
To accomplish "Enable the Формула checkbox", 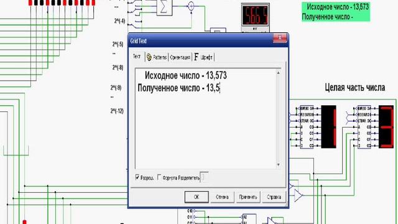I will pos(159,177).
